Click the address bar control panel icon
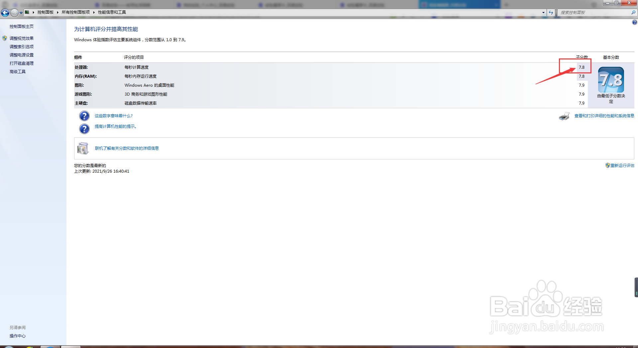The width and height of the screenshot is (638, 348). (27, 12)
